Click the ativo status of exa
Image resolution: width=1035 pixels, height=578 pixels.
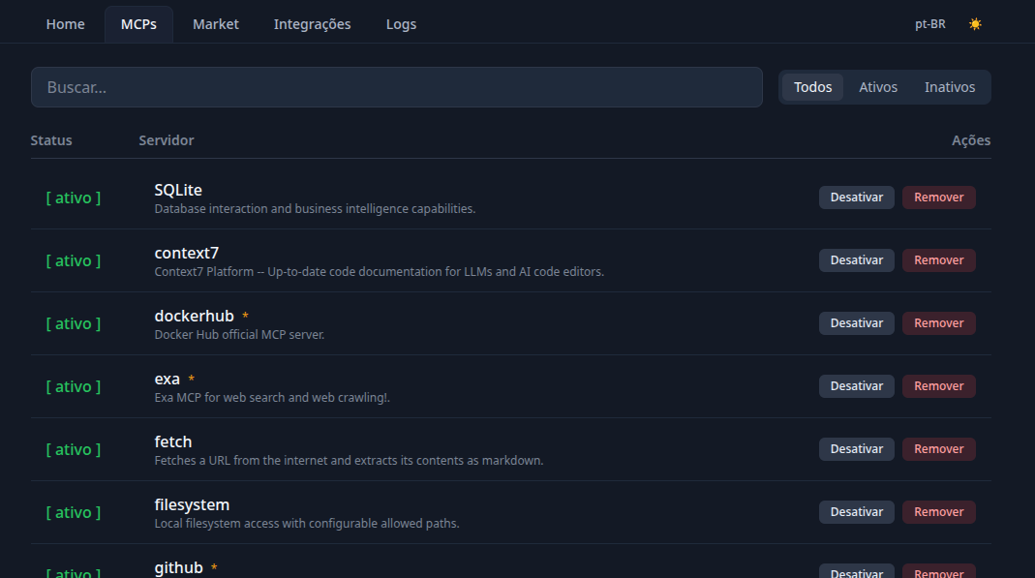(x=74, y=386)
